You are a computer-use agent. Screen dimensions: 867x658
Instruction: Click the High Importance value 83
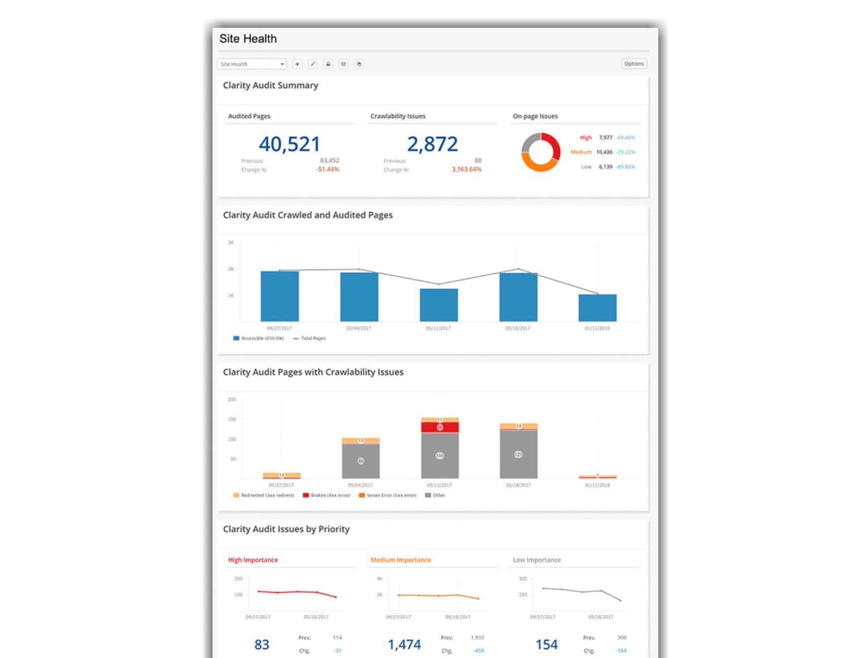click(262, 644)
